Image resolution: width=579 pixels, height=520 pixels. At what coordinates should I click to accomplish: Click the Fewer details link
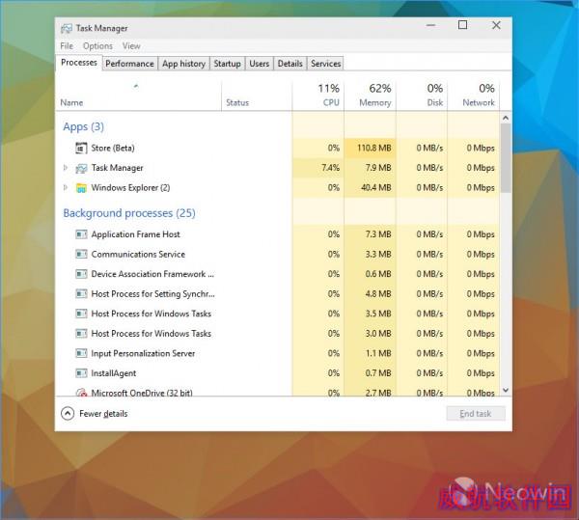(x=103, y=414)
